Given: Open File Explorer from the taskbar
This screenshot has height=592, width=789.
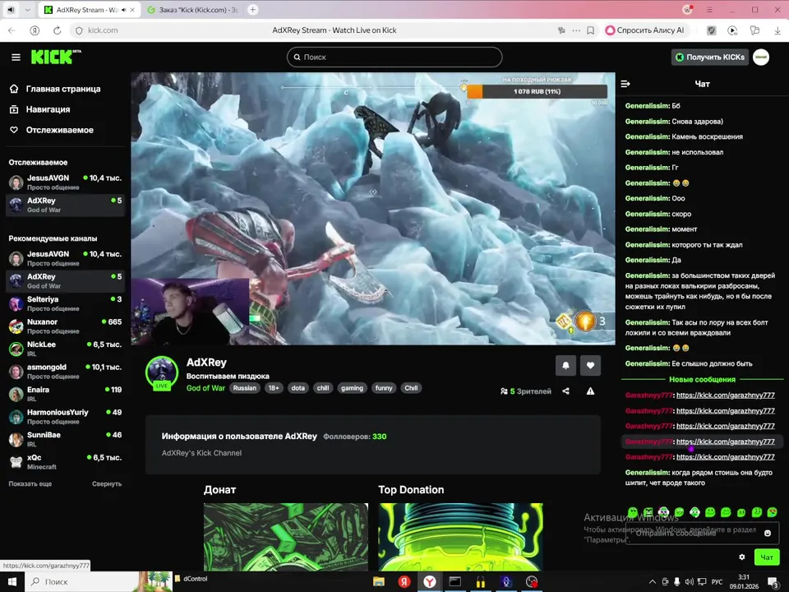Looking at the screenshot, I should pyautogui.click(x=378, y=581).
